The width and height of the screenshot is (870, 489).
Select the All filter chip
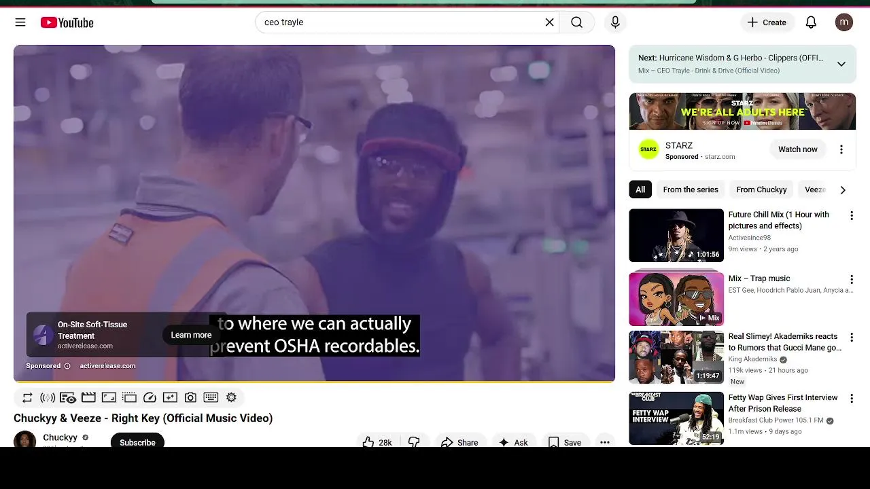(640, 189)
